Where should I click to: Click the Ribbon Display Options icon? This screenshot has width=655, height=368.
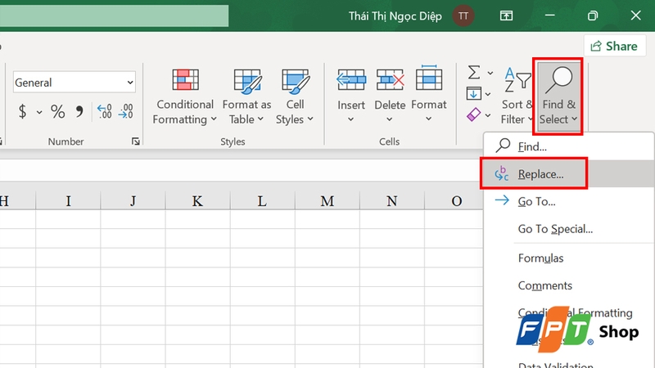click(506, 16)
